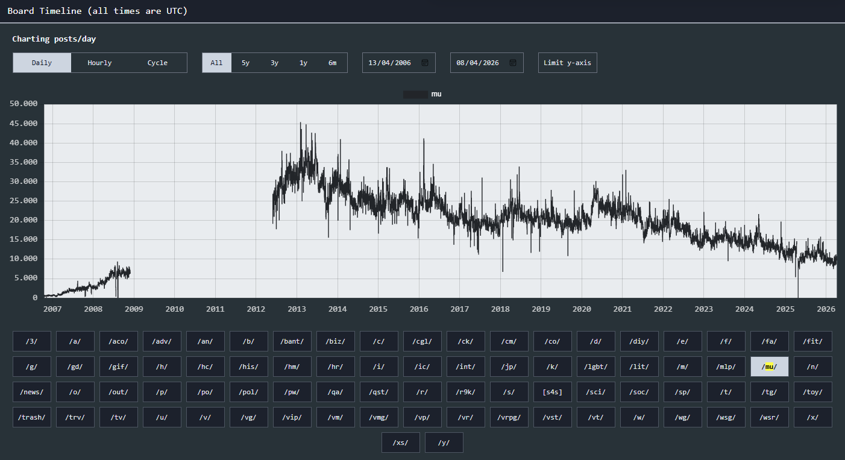This screenshot has width=845, height=460.
Task: Select the All time range
Action: point(216,63)
